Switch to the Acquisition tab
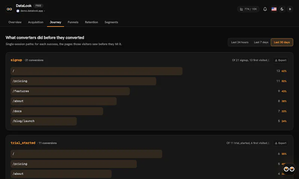This screenshot has width=299, height=179. (36, 22)
